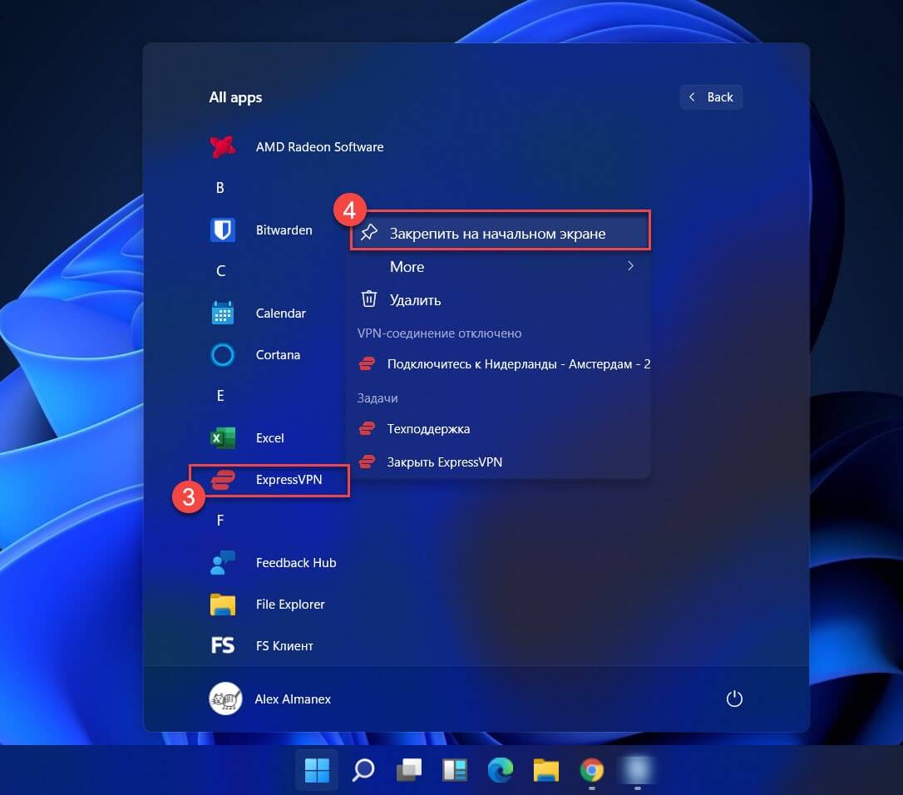This screenshot has height=795, width=903.
Task: Open taskbar Search magnifier
Action: pos(363,770)
